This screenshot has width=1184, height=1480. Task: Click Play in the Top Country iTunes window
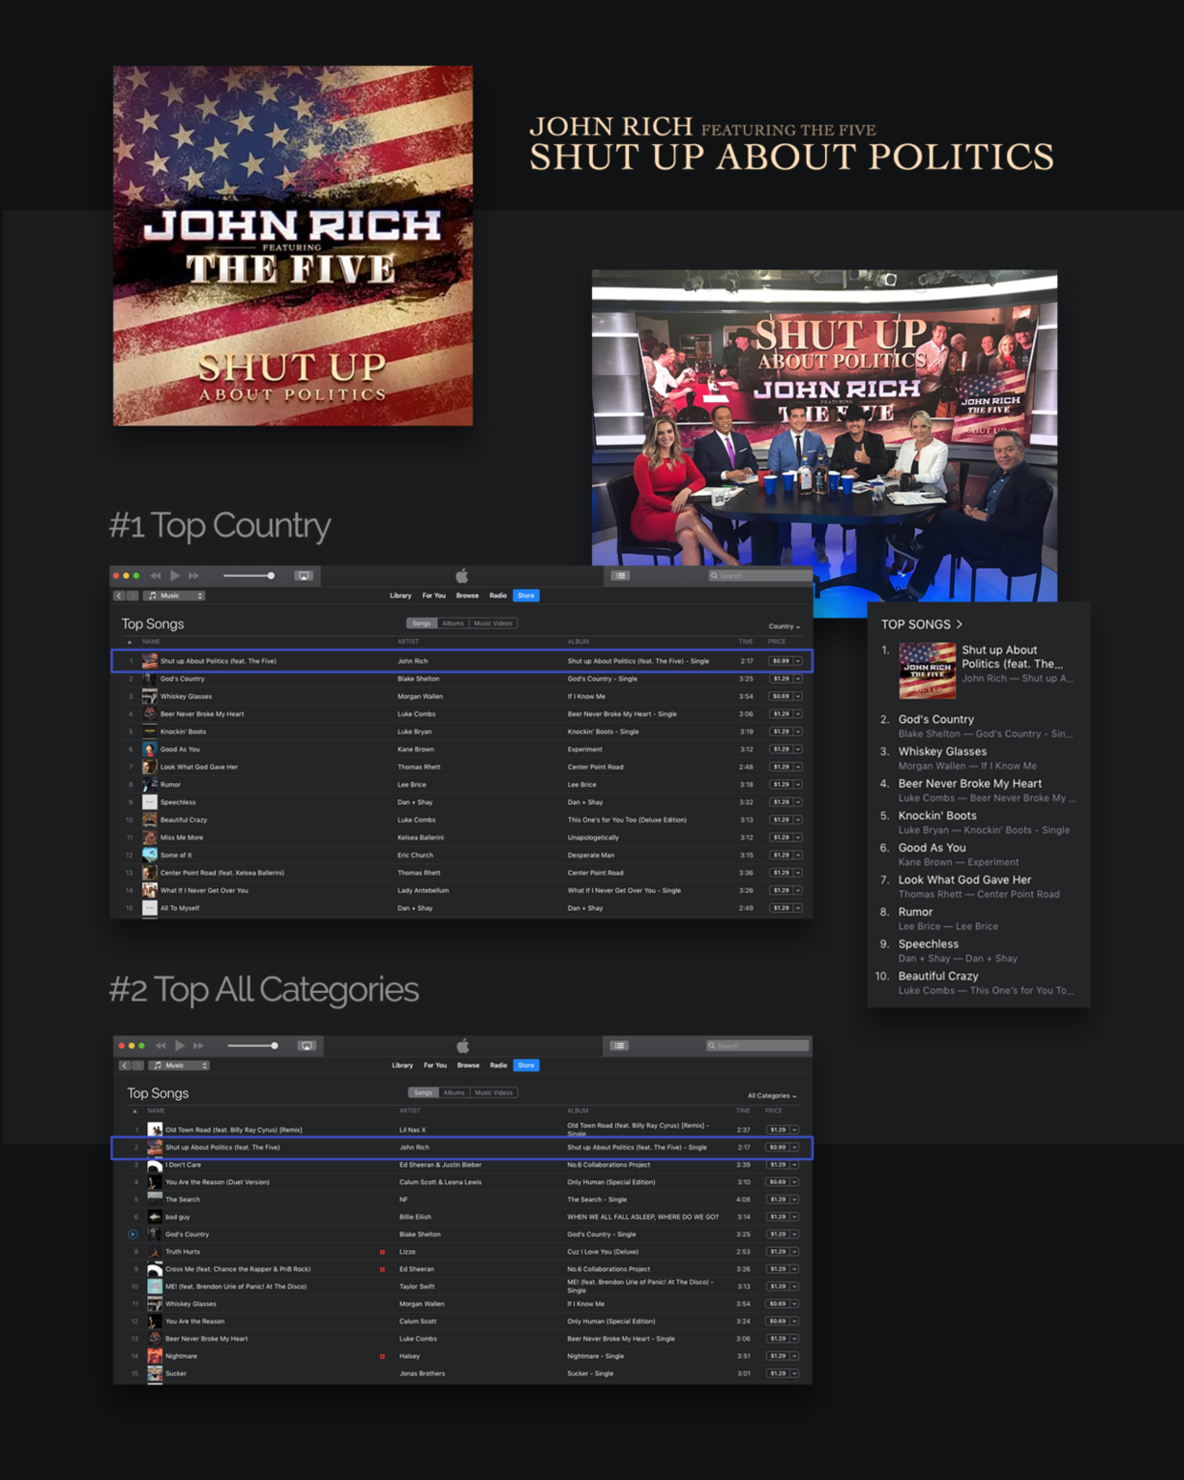175,576
